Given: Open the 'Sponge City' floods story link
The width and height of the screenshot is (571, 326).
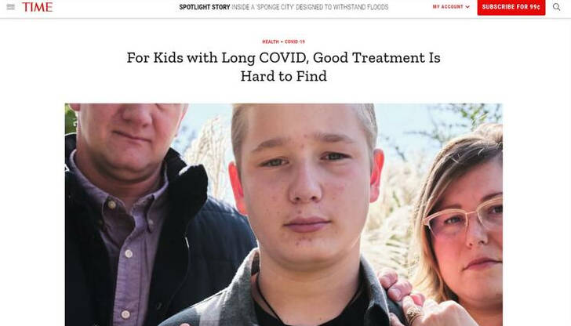Looking at the screenshot, I should click(310, 7).
